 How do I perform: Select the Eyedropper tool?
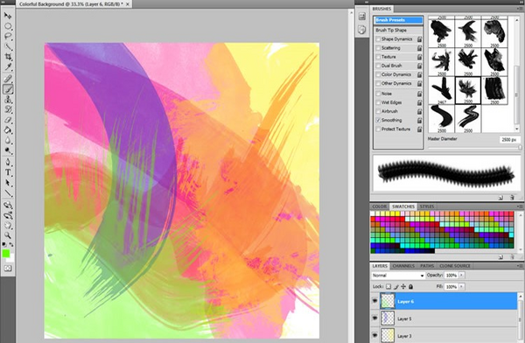click(8, 66)
